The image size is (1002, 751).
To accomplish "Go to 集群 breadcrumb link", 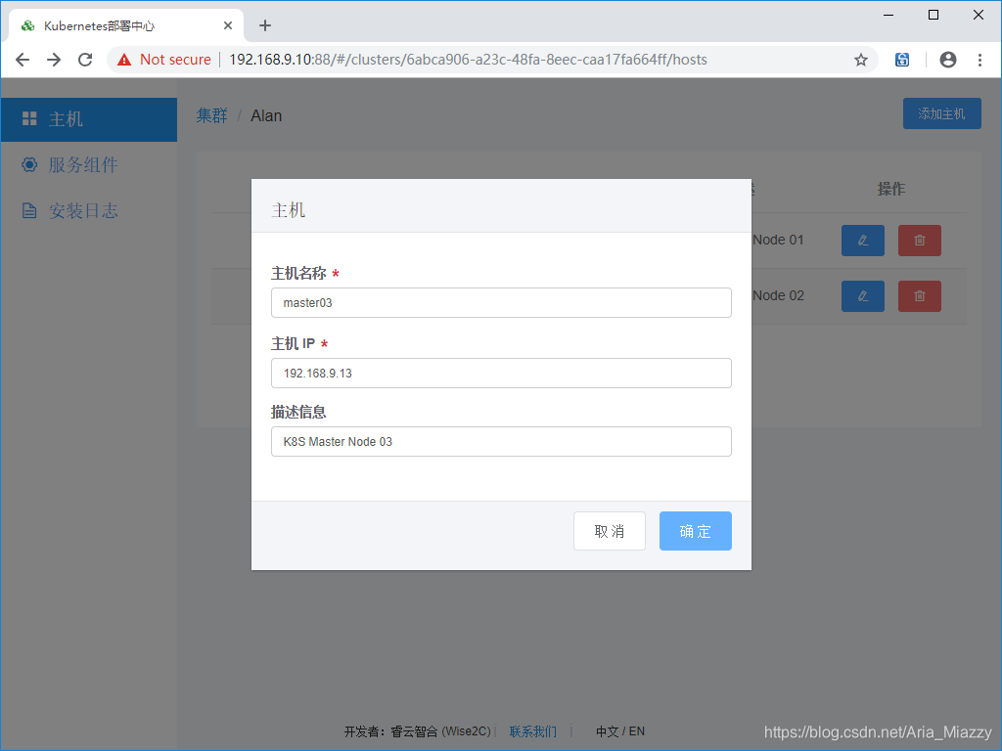I will pos(211,115).
